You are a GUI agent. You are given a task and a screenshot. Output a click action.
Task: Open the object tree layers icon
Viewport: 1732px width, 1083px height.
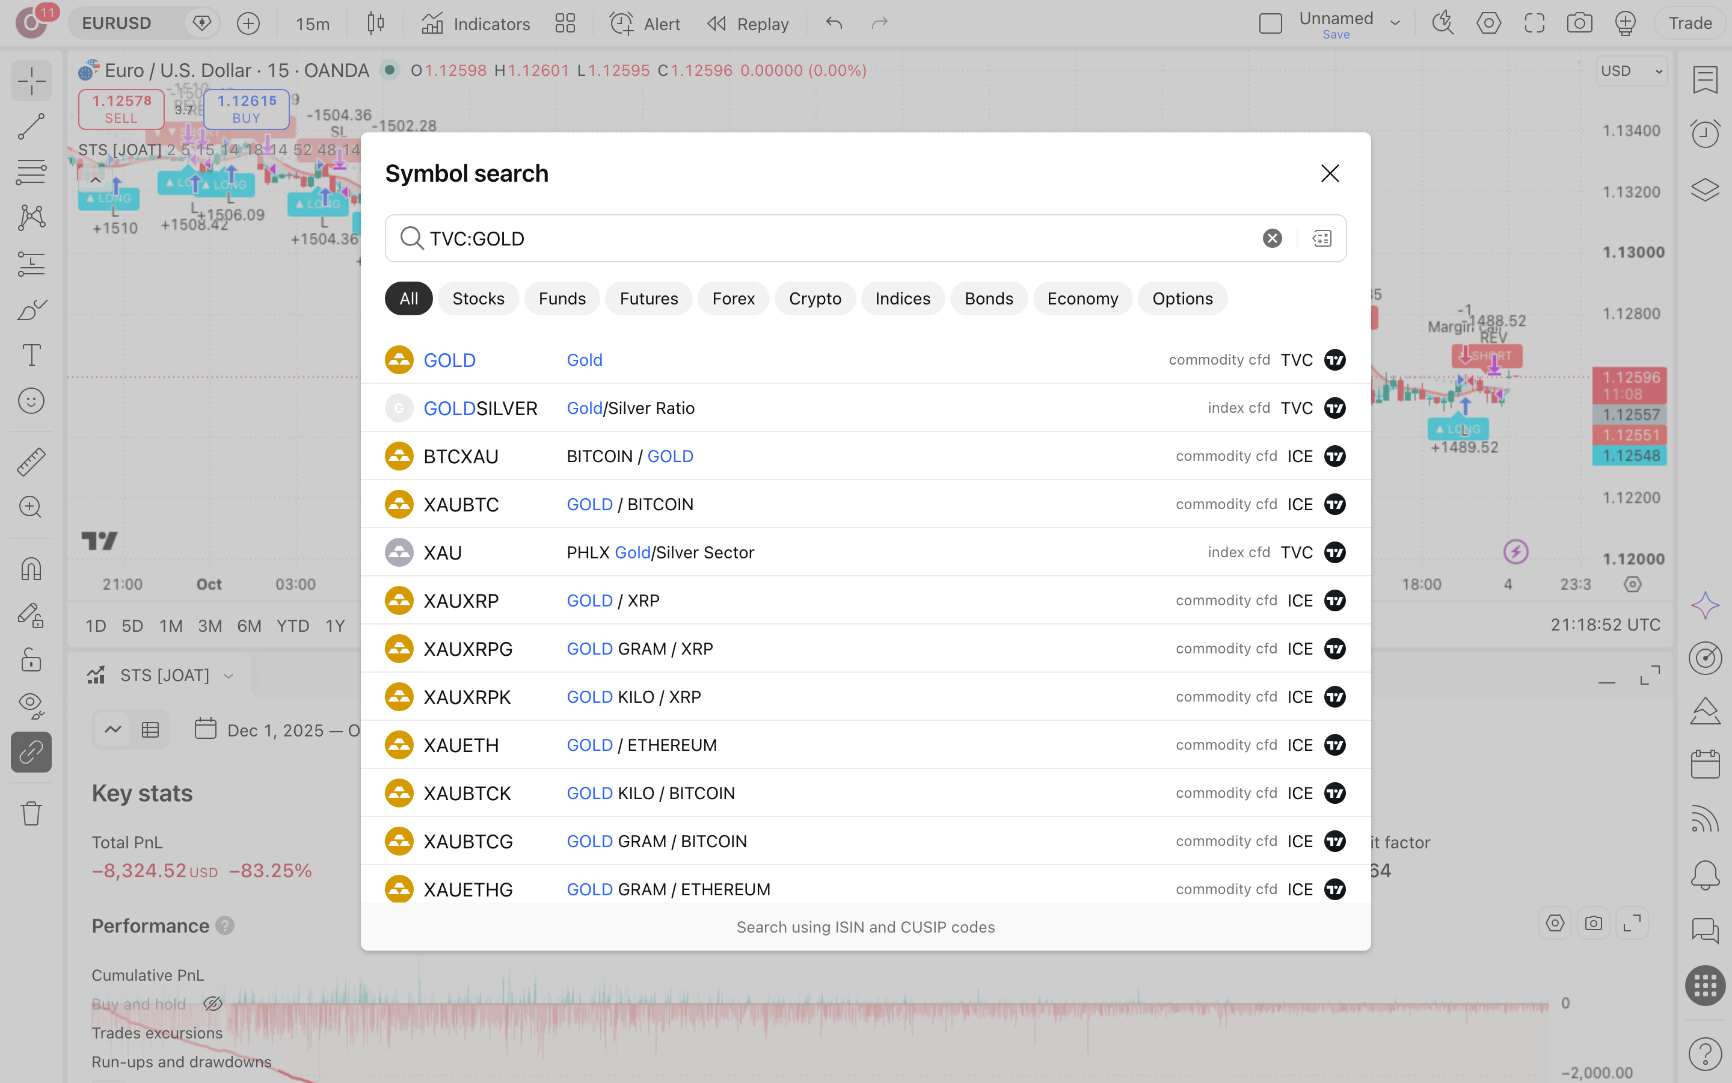click(1706, 189)
